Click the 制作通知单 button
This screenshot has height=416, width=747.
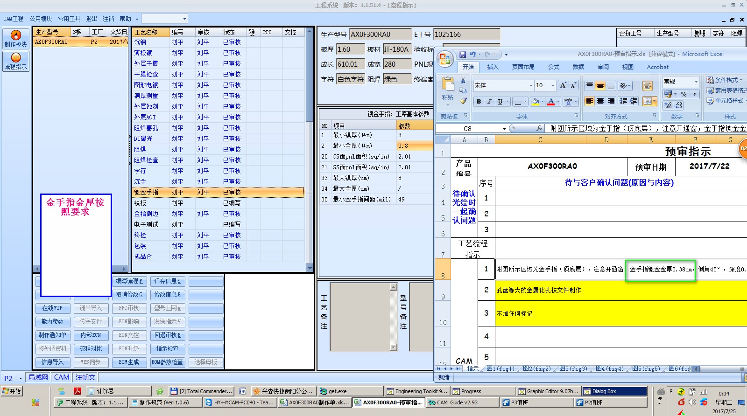(52, 335)
